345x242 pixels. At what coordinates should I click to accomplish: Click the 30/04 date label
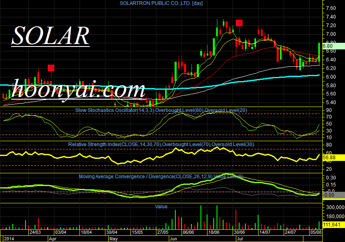112,232
